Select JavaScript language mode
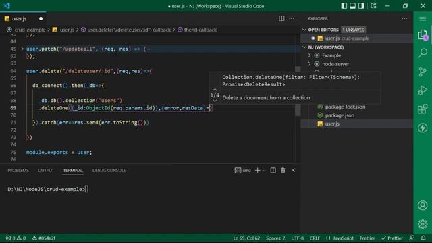Screen dimensions: 432x243 coord(343,238)
